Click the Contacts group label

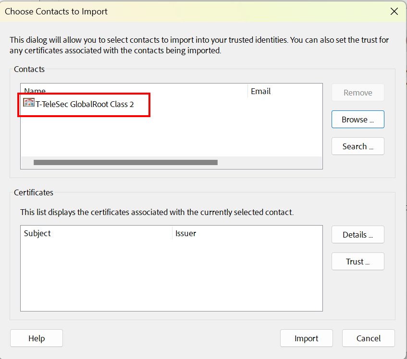pyautogui.click(x=29, y=69)
